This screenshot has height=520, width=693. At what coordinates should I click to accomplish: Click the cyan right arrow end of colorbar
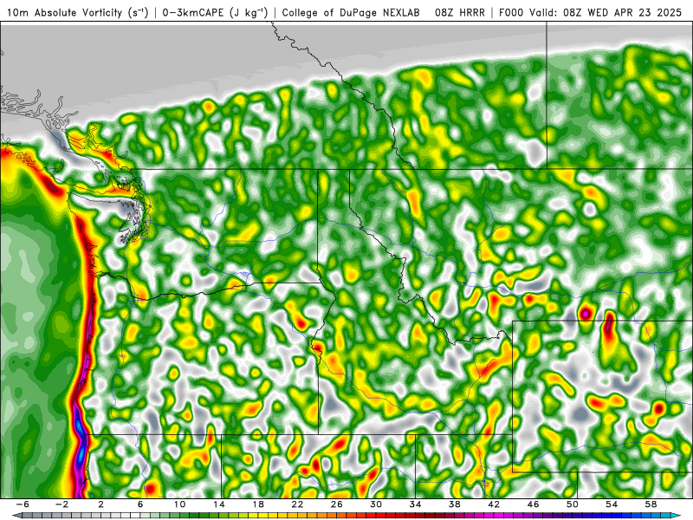(676, 516)
